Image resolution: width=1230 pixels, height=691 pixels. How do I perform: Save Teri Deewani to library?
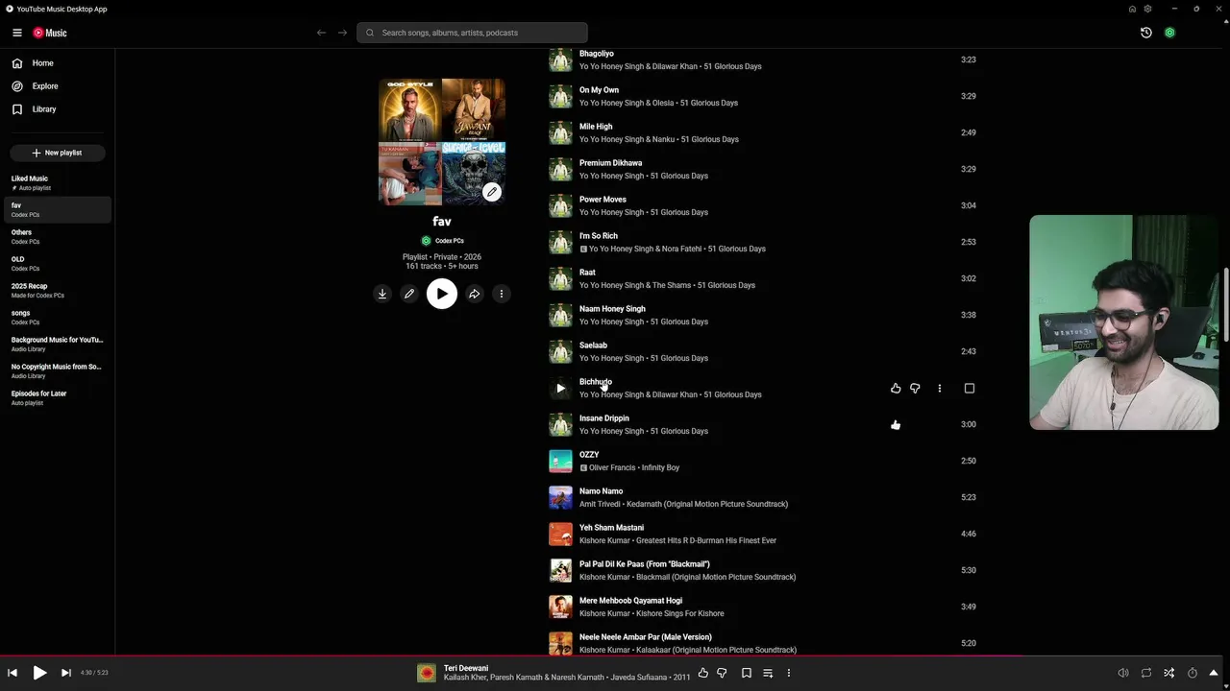tap(747, 673)
